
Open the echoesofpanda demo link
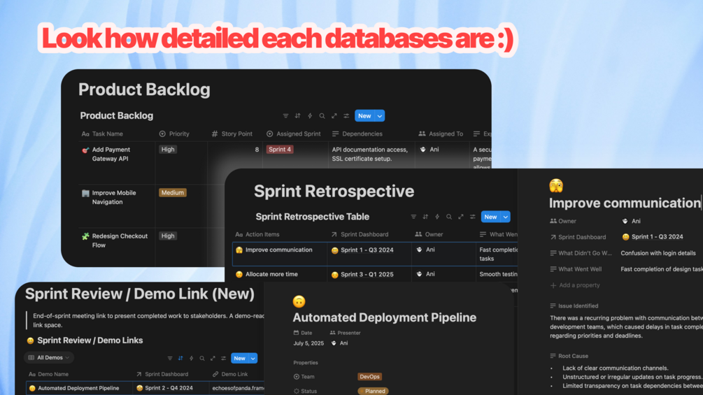click(x=238, y=388)
